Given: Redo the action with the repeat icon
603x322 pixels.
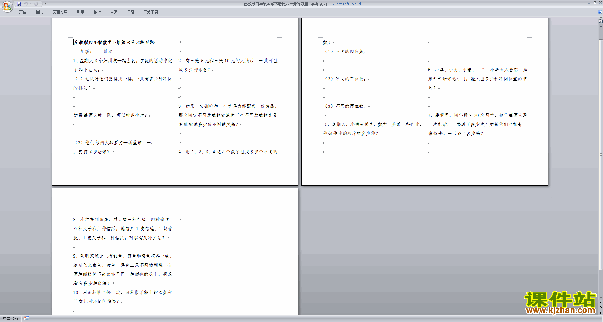Looking at the screenshot, I should point(36,4).
